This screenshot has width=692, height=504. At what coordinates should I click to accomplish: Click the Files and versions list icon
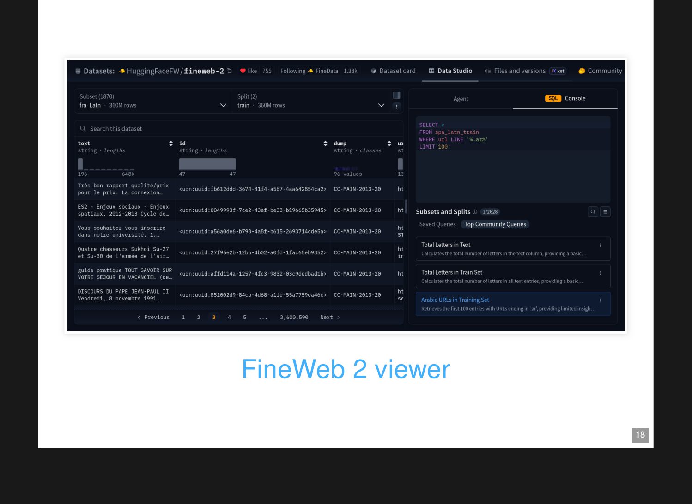[x=488, y=71]
